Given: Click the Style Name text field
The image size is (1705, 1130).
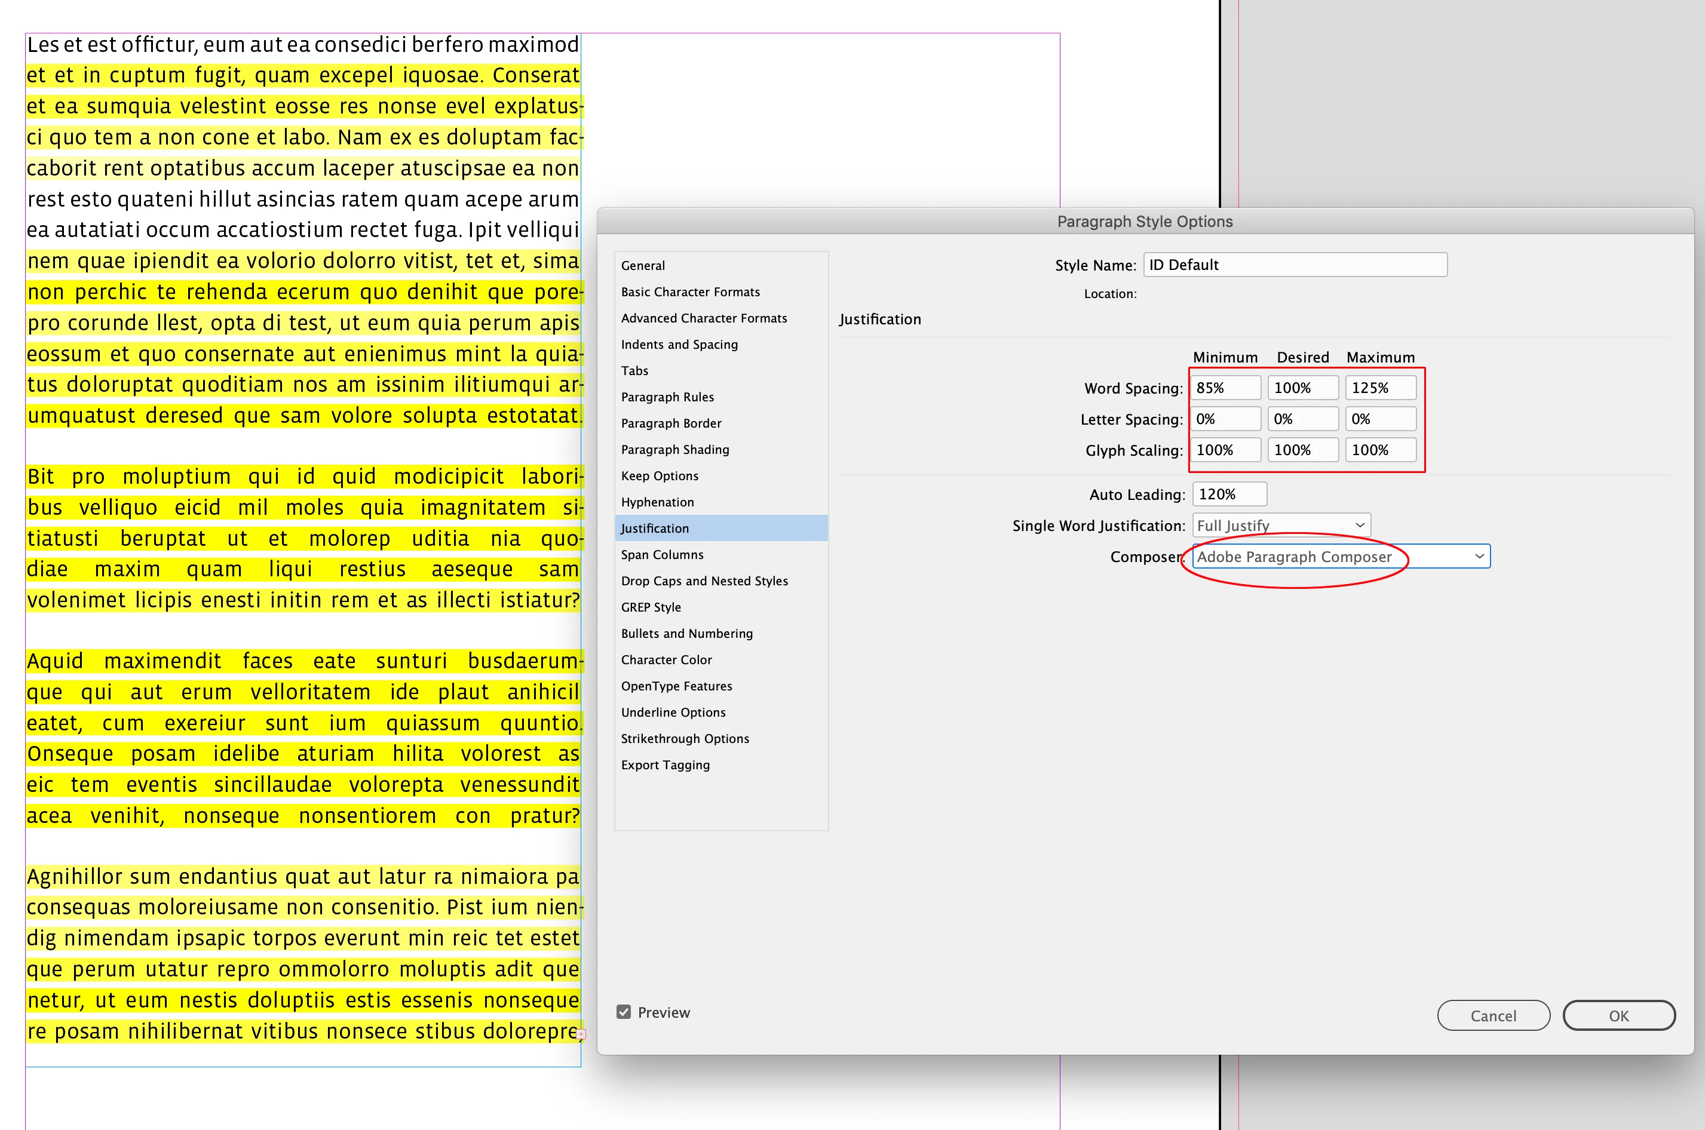Looking at the screenshot, I should 1294,265.
